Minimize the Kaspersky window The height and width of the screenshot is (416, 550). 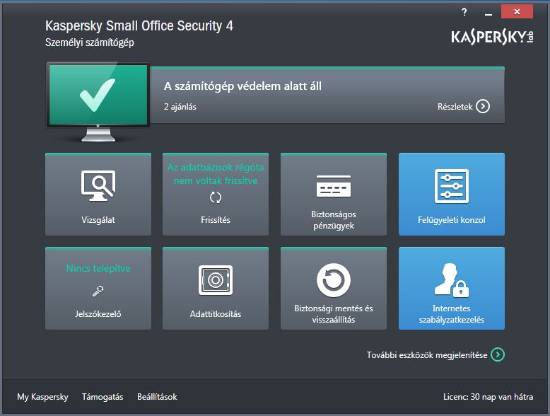[489, 12]
